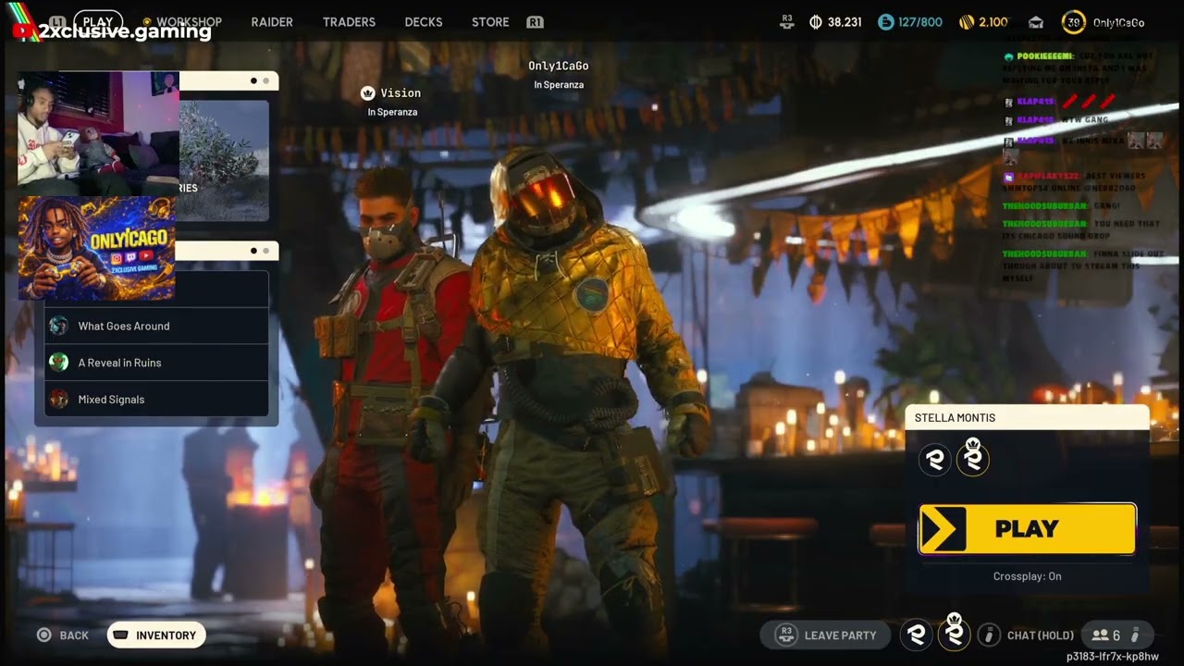The height and width of the screenshot is (666, 1184).
Task: Open the PLAY tab
Action: 97,21
